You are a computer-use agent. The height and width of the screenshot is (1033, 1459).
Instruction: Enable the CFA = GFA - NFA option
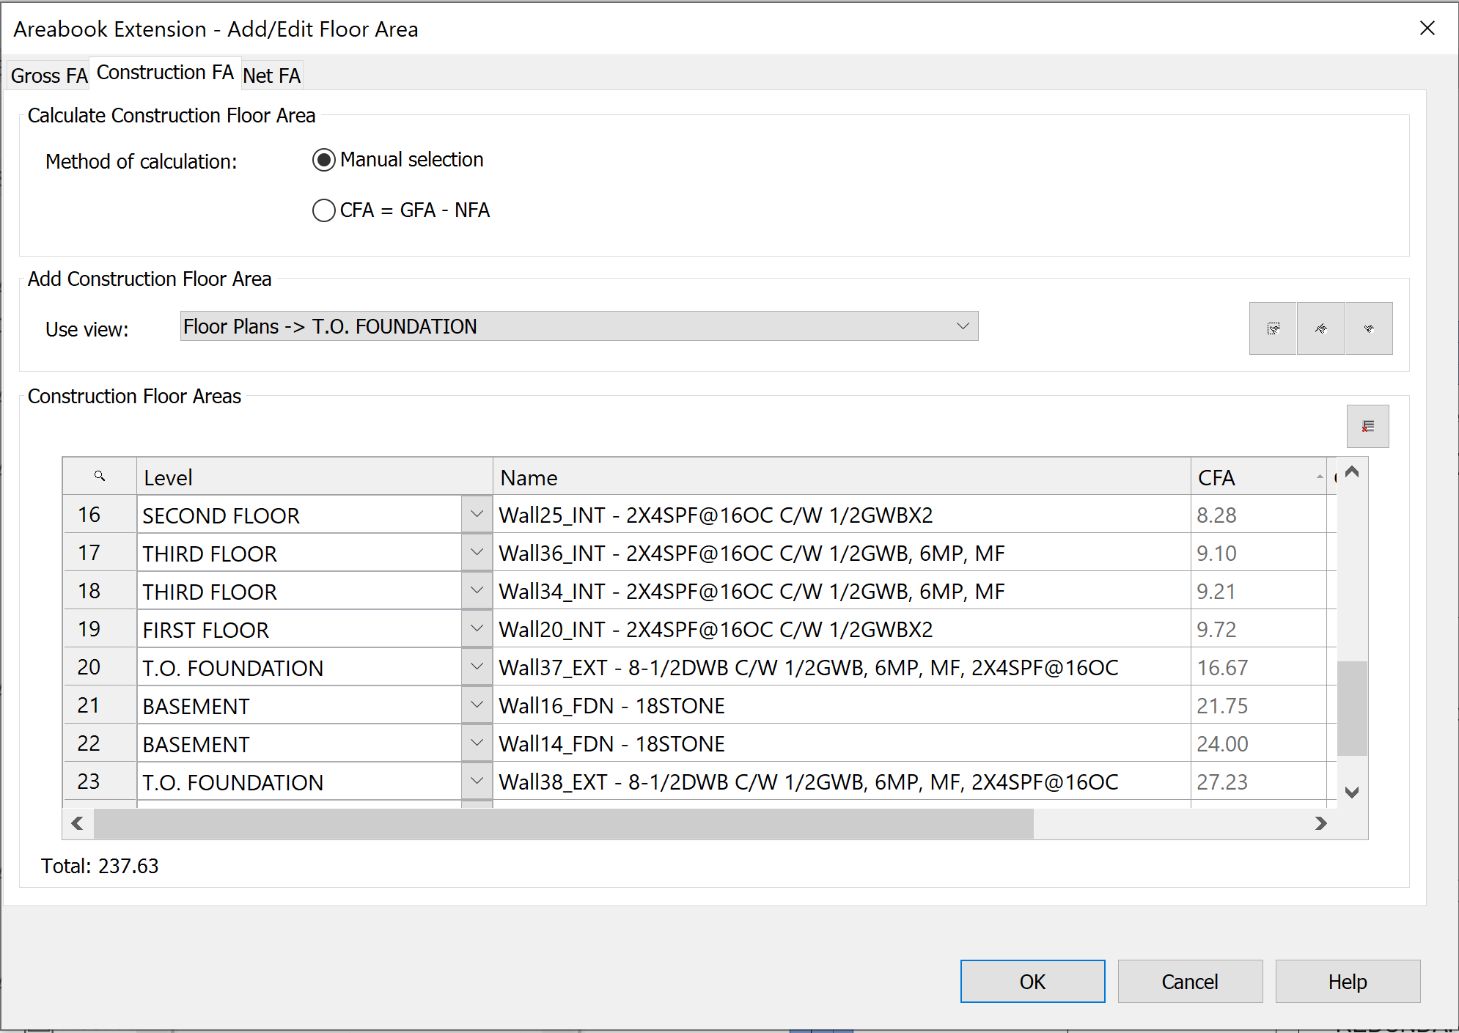(323, 210)
